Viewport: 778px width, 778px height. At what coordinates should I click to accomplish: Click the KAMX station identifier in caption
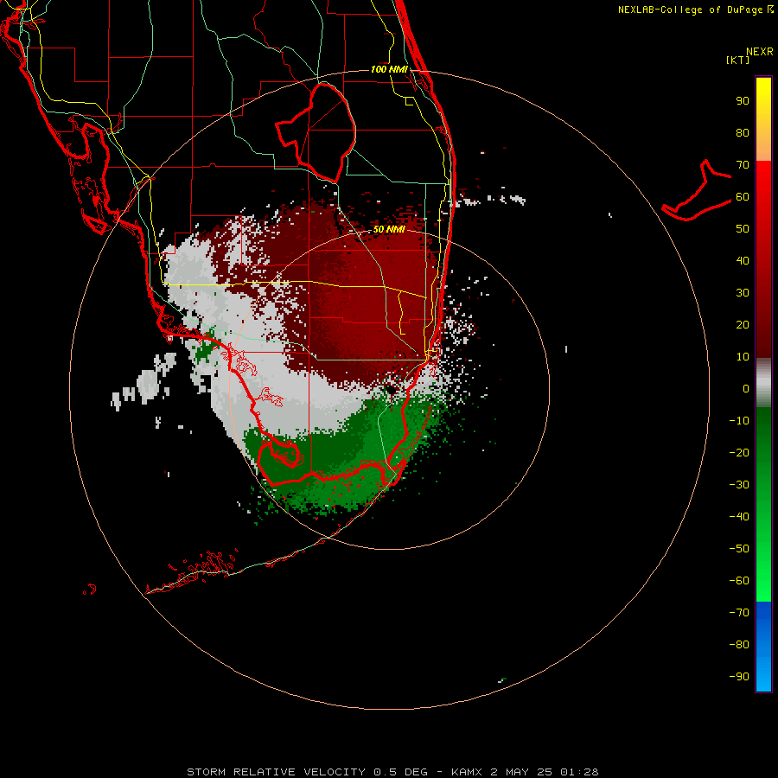[x=467, y=772]
